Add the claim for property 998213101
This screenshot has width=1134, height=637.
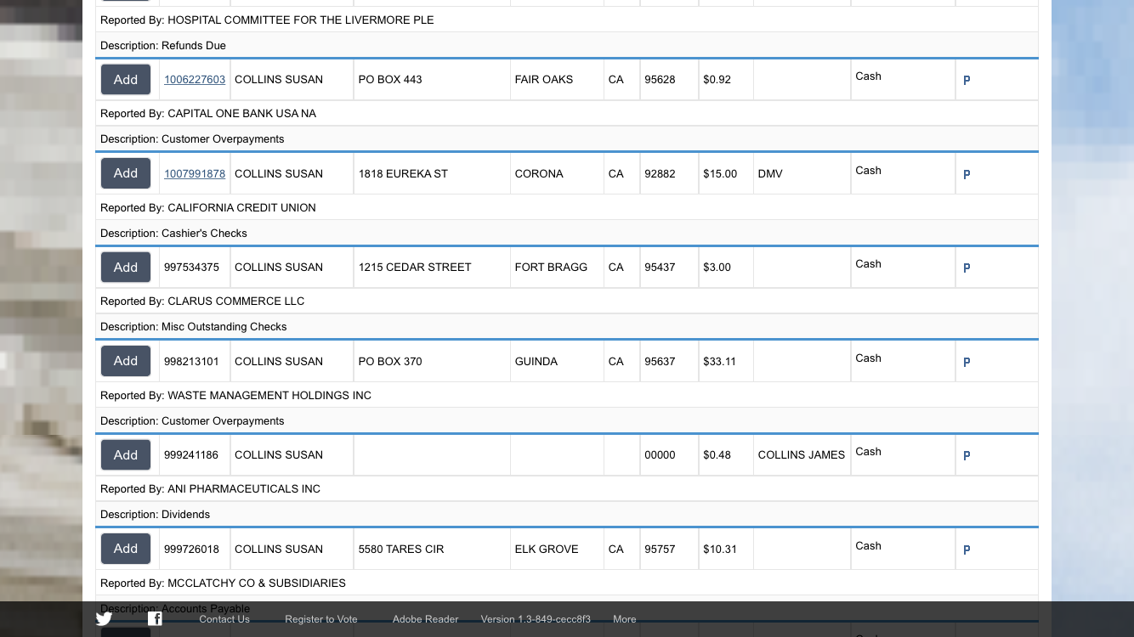coord(126,361)
